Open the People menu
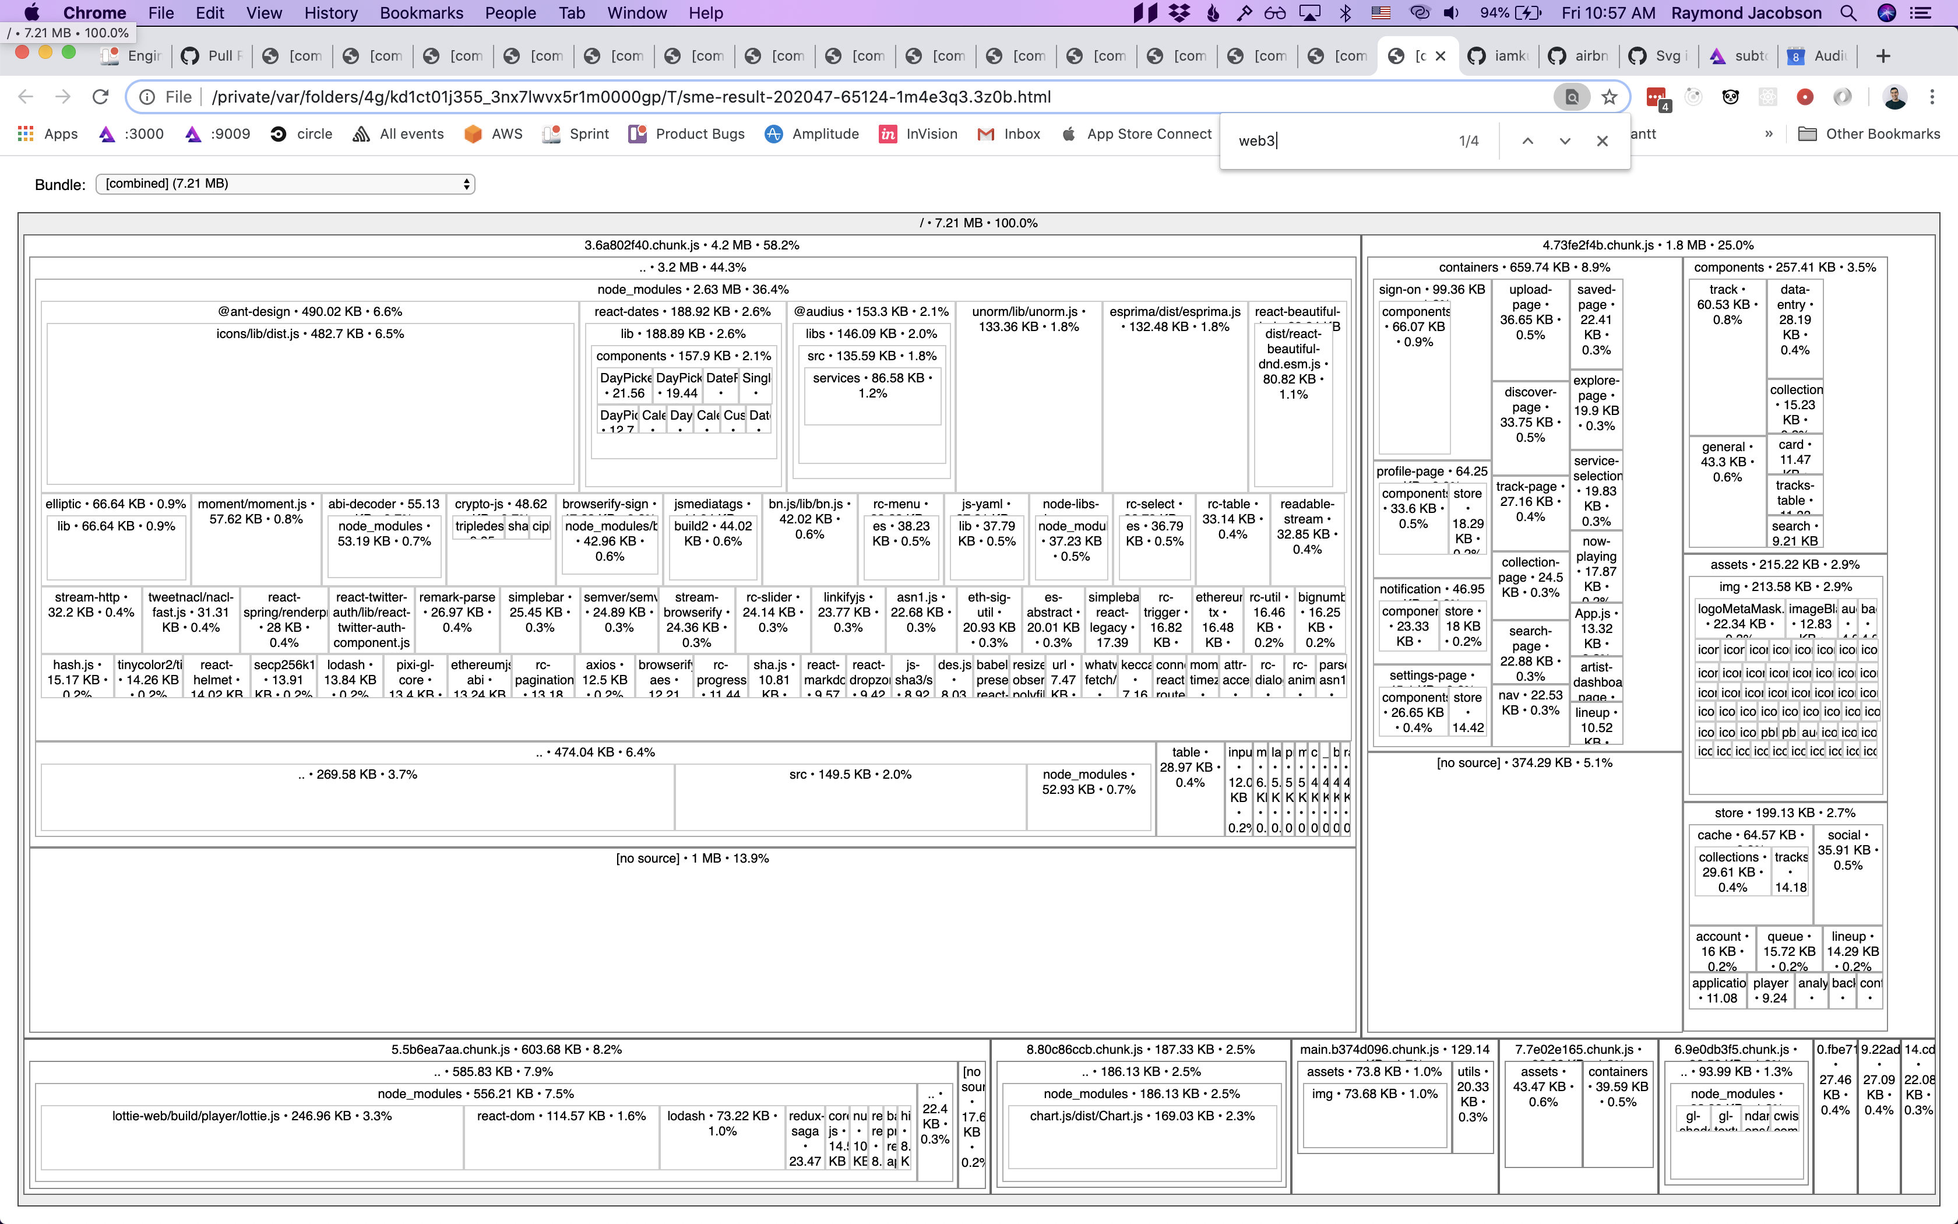Screen dimensions: 1958x1224 pos(510,13)
